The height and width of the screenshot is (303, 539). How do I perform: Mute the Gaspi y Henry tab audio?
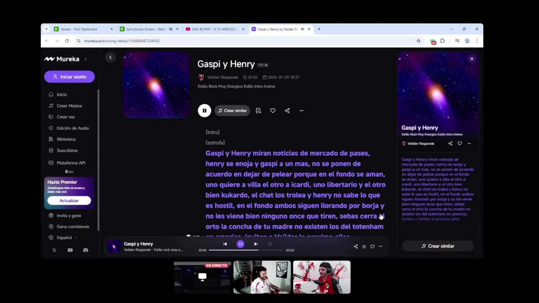pos(302,29)
